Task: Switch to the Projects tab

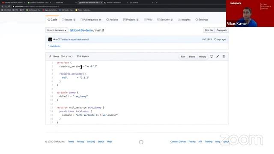Action: 131,20
